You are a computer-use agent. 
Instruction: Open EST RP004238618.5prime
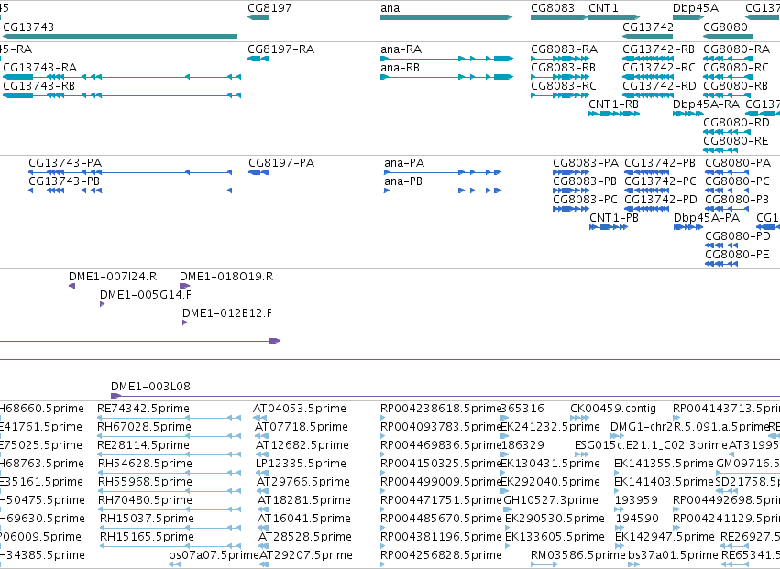tap(383, 419)
